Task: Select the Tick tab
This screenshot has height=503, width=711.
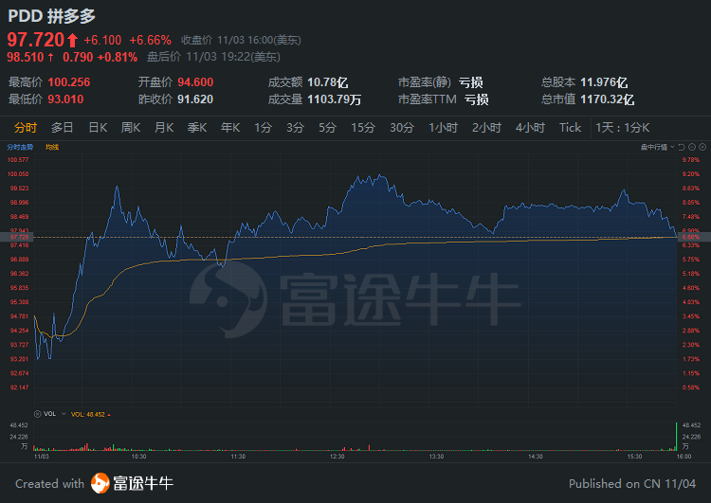Action: pos(570,128)
